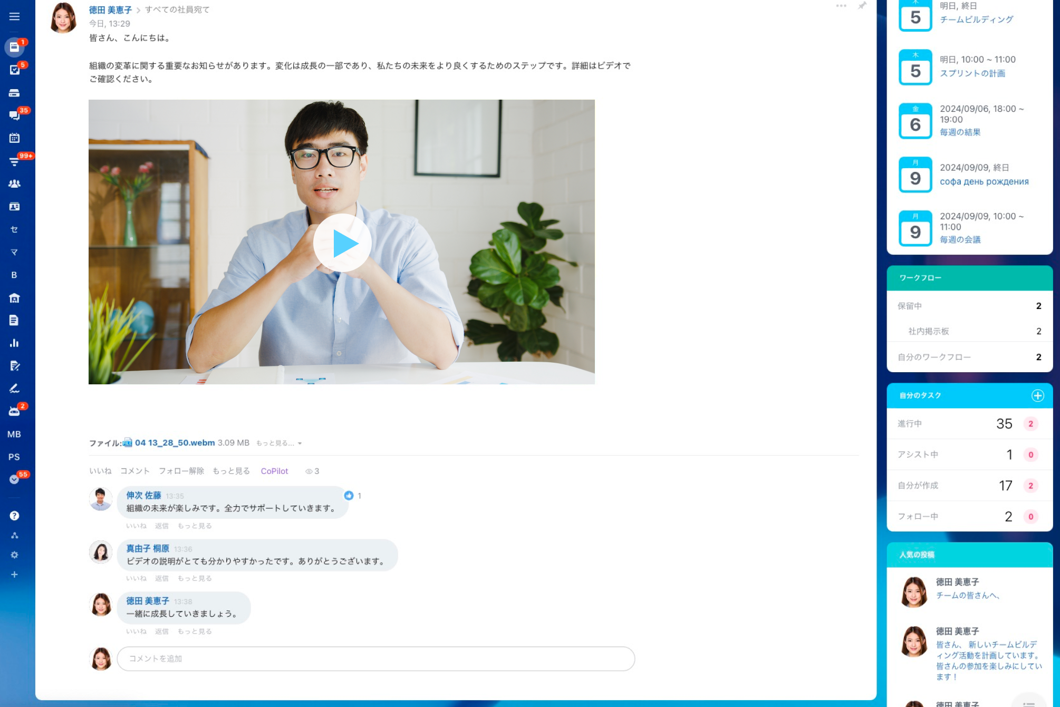1060x707 pixels.
Task: Expand file もっと見る dropdown arrow
Action: [300, 443]
